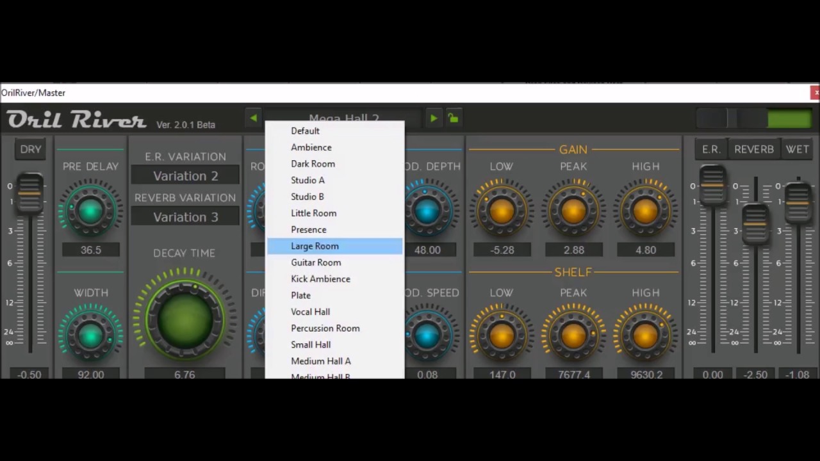820x461 pixels.
Task: Select the highlighted Large Room preset
Action: click(335, 246)
